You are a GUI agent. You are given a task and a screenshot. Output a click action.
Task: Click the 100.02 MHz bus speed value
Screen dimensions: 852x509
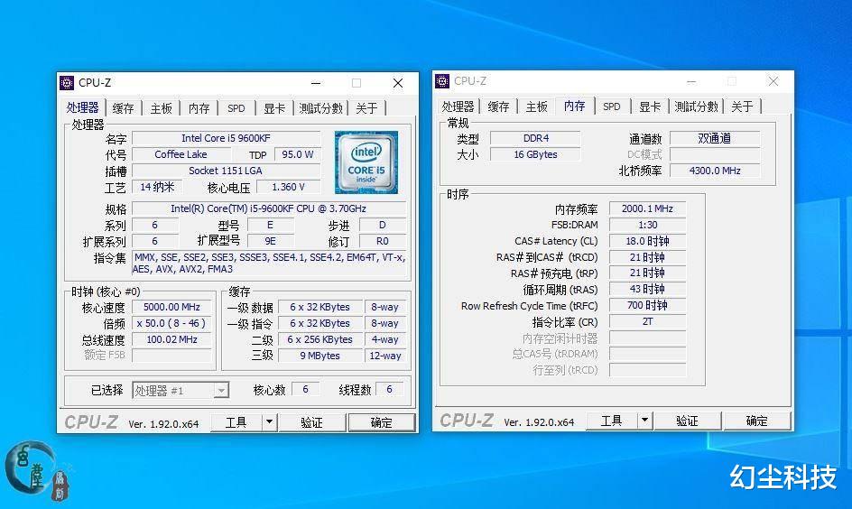click(x=171, y=339)
